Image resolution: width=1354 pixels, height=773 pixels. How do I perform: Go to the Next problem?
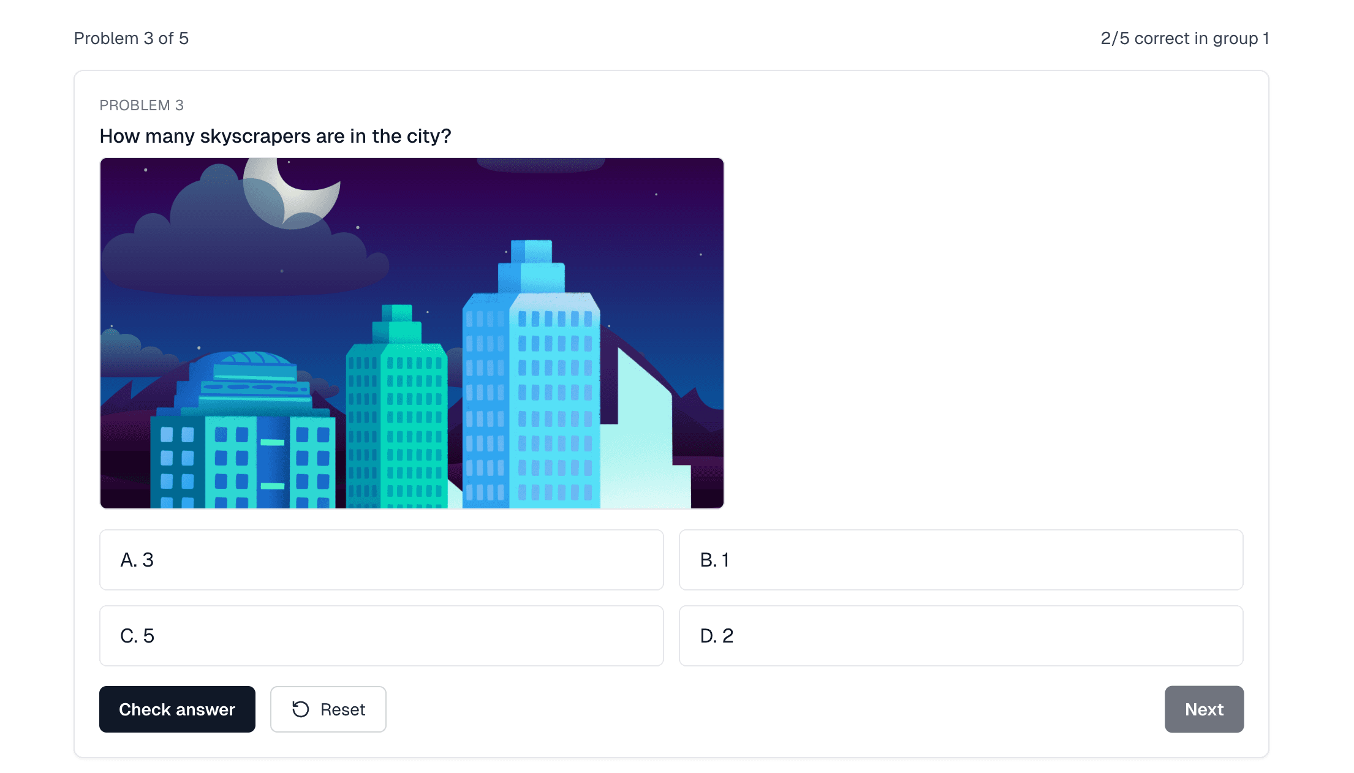tap(1203, 709)
